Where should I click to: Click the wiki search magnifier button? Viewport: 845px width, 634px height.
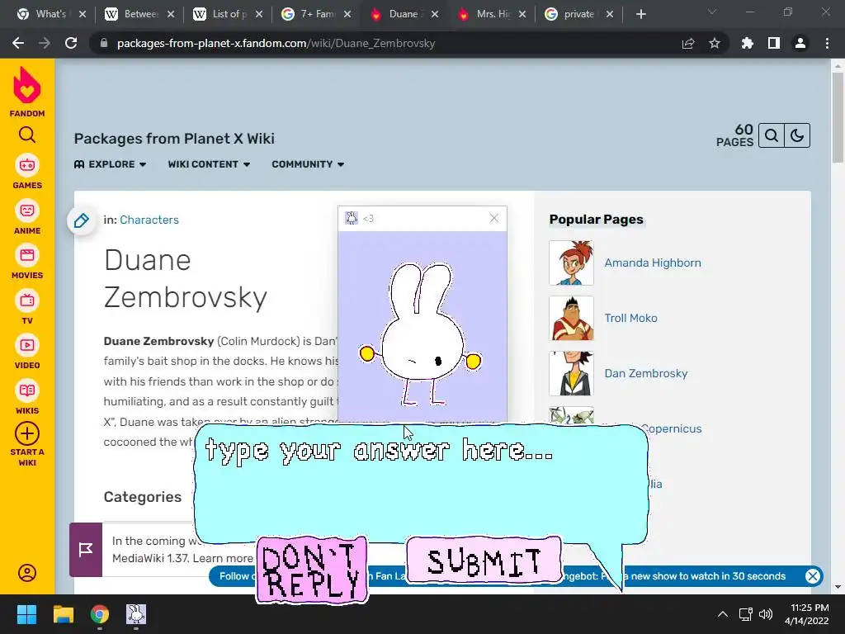(772, 135)
